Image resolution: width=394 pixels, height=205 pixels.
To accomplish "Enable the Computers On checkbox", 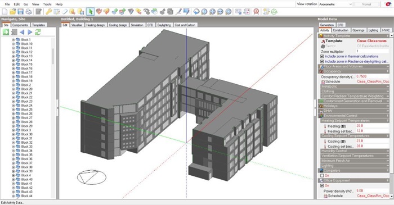I will (x=322, y=176).
